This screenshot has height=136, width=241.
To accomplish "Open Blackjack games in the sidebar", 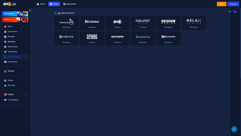I will click(12, 42).
